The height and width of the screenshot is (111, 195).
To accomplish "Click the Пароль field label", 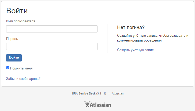I will (12, 39).
